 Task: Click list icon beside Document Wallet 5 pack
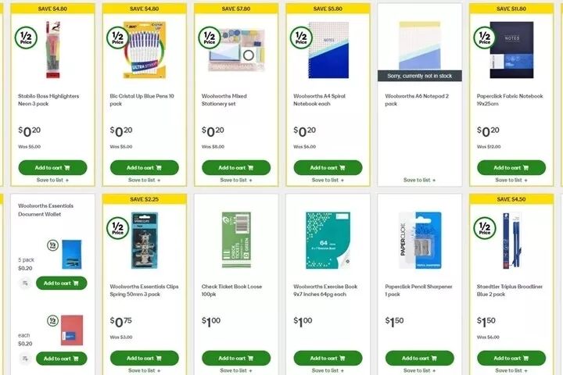click(x=25, y=283)
